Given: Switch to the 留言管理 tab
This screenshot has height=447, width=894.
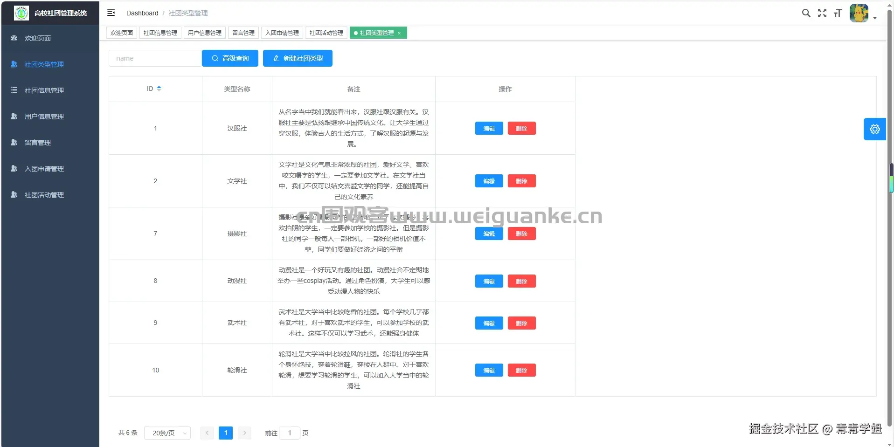Looking at the screenshot, I should (x=243, y=33).
